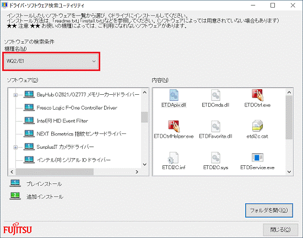Select the ETDCmds.dll file icon
Viewport: 303px width, 238px height.
pyautogui.click(x=215, y=95)
